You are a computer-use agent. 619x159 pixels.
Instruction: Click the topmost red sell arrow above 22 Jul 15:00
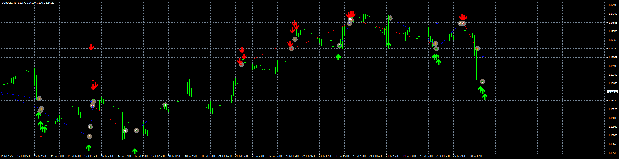tap(294, 23)
